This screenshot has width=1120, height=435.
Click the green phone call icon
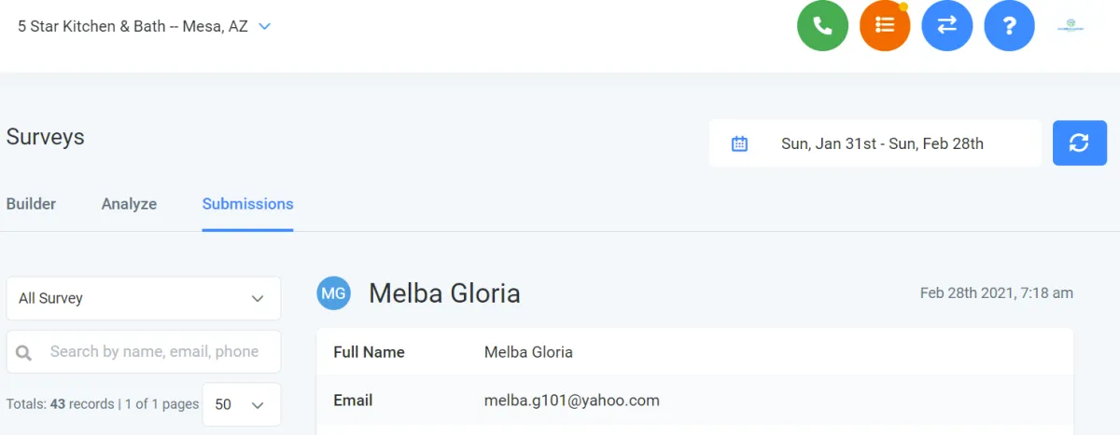point(822,26)
